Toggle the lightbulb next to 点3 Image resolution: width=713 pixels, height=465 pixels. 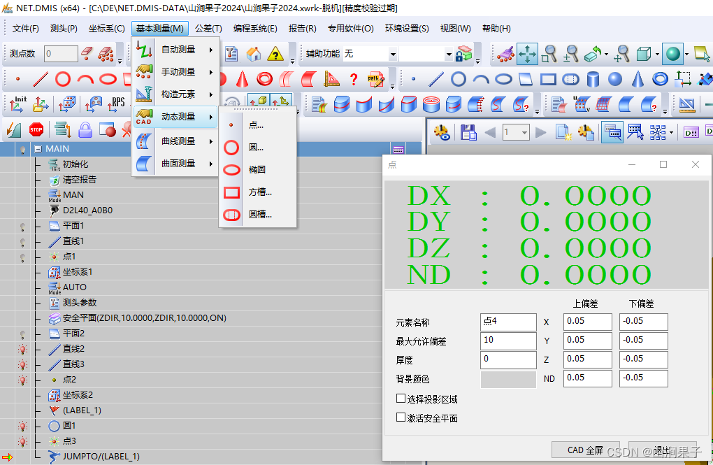[23, 441]
